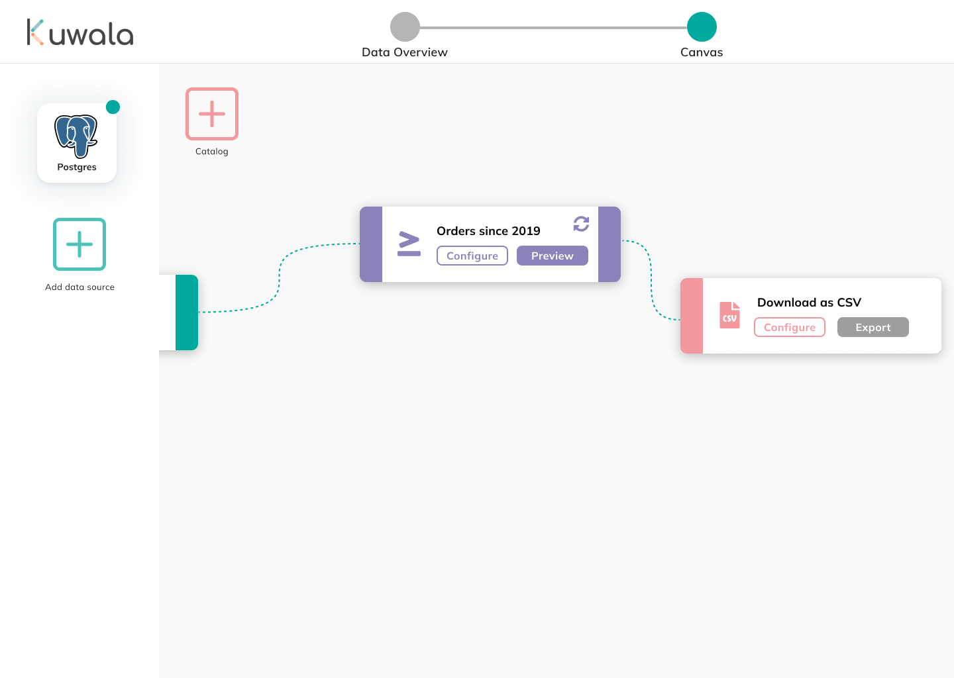
Task: Click the purple input handle of Orders block
Action: (371, 244)
